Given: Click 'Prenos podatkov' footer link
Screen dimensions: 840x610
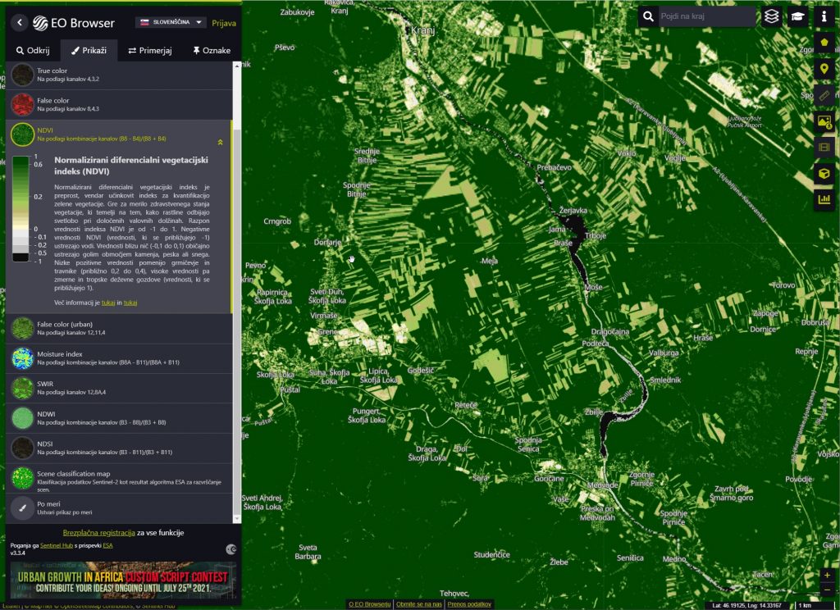Looking at the screenshot, I should [469, 604].
